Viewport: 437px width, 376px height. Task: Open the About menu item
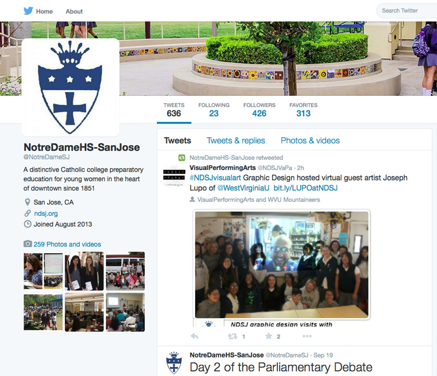74,11
